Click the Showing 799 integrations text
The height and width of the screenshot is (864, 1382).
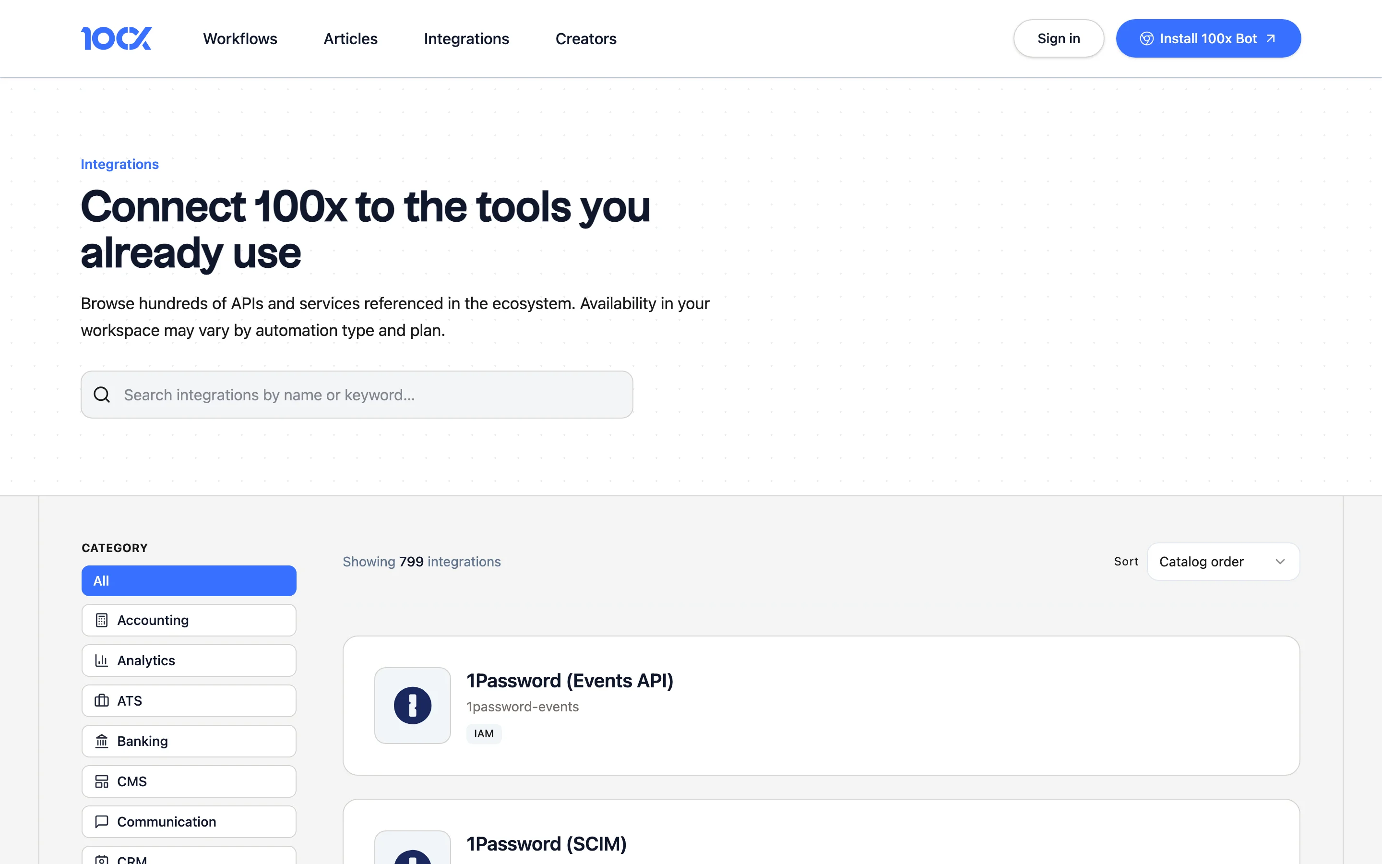421,561
